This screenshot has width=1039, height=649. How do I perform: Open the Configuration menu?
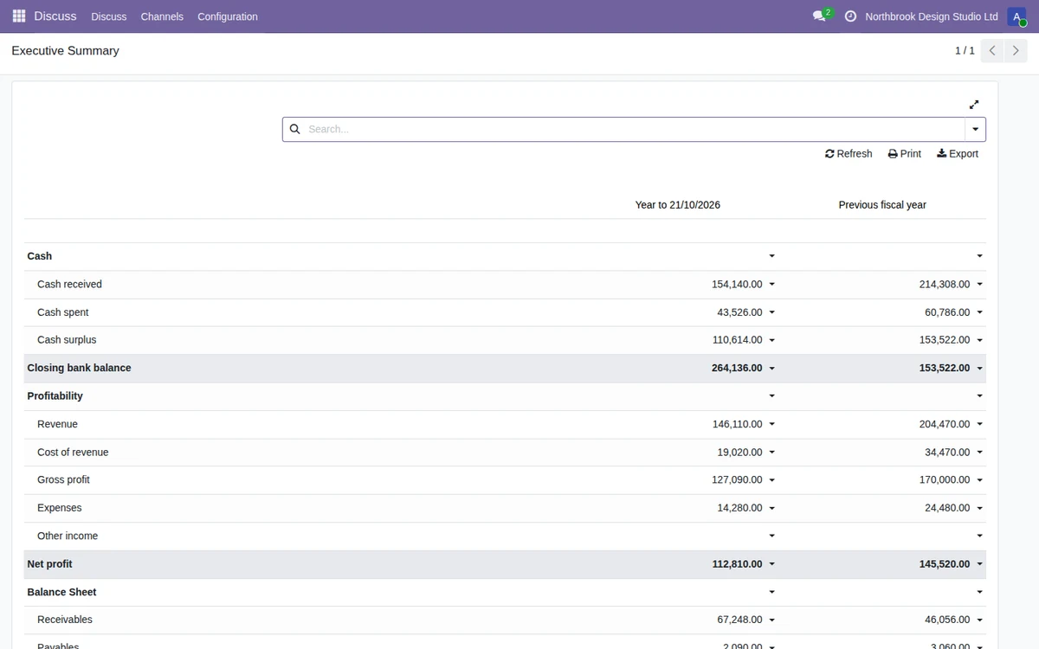tap(228, 16)
